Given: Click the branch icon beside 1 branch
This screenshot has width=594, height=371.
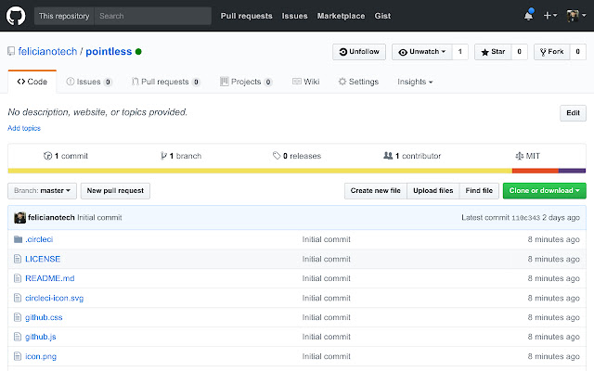Looking at the screenshot, I should (163, 156).
